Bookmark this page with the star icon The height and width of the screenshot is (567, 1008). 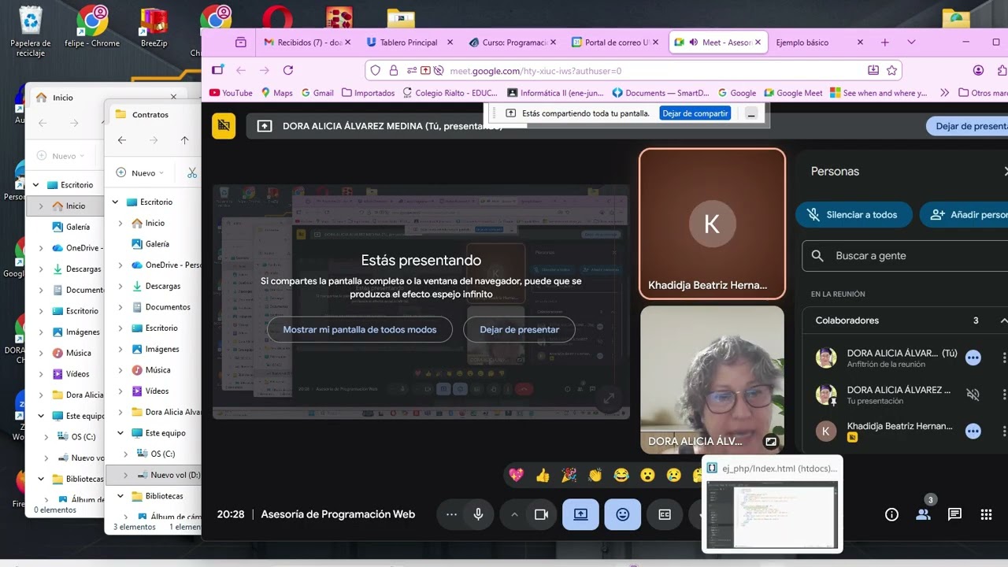coord(891,70)
